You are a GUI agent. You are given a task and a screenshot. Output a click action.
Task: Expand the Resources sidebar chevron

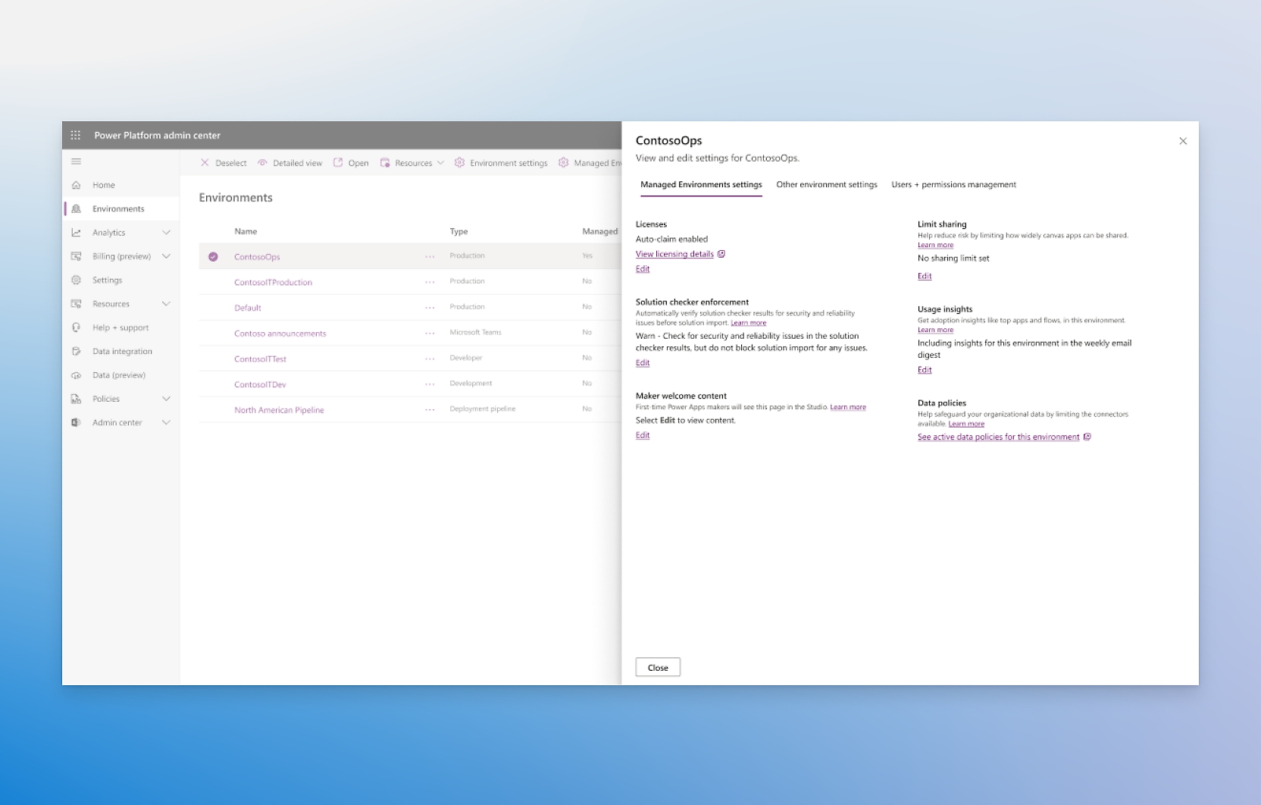(x=166, y=304)
